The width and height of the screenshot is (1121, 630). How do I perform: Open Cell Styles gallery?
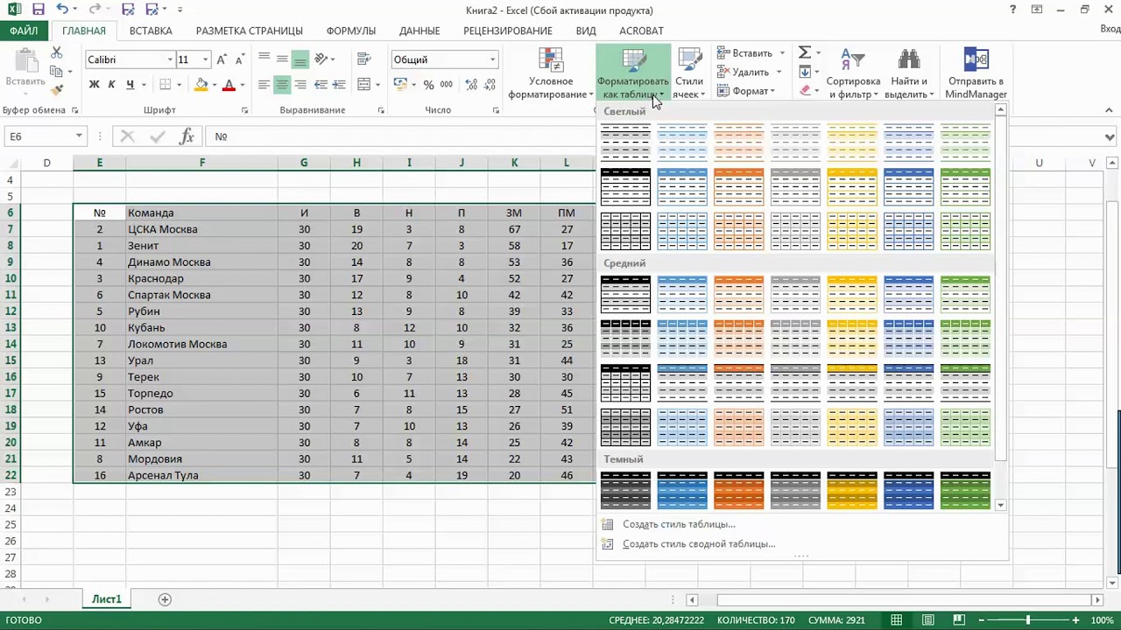(x=689, y=74)
